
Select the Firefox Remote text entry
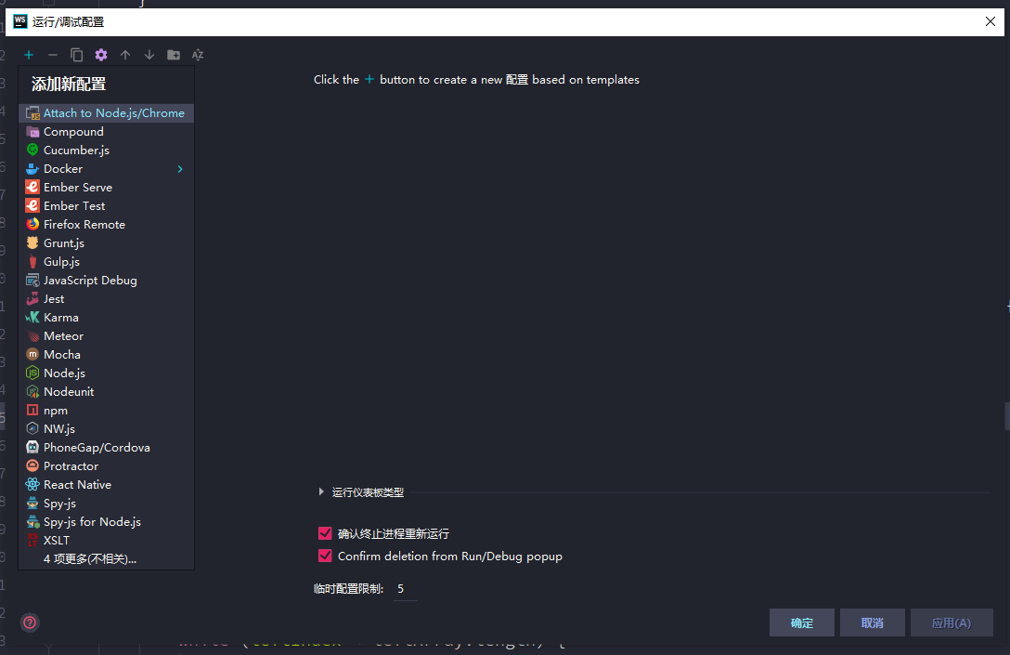point(84,224)
